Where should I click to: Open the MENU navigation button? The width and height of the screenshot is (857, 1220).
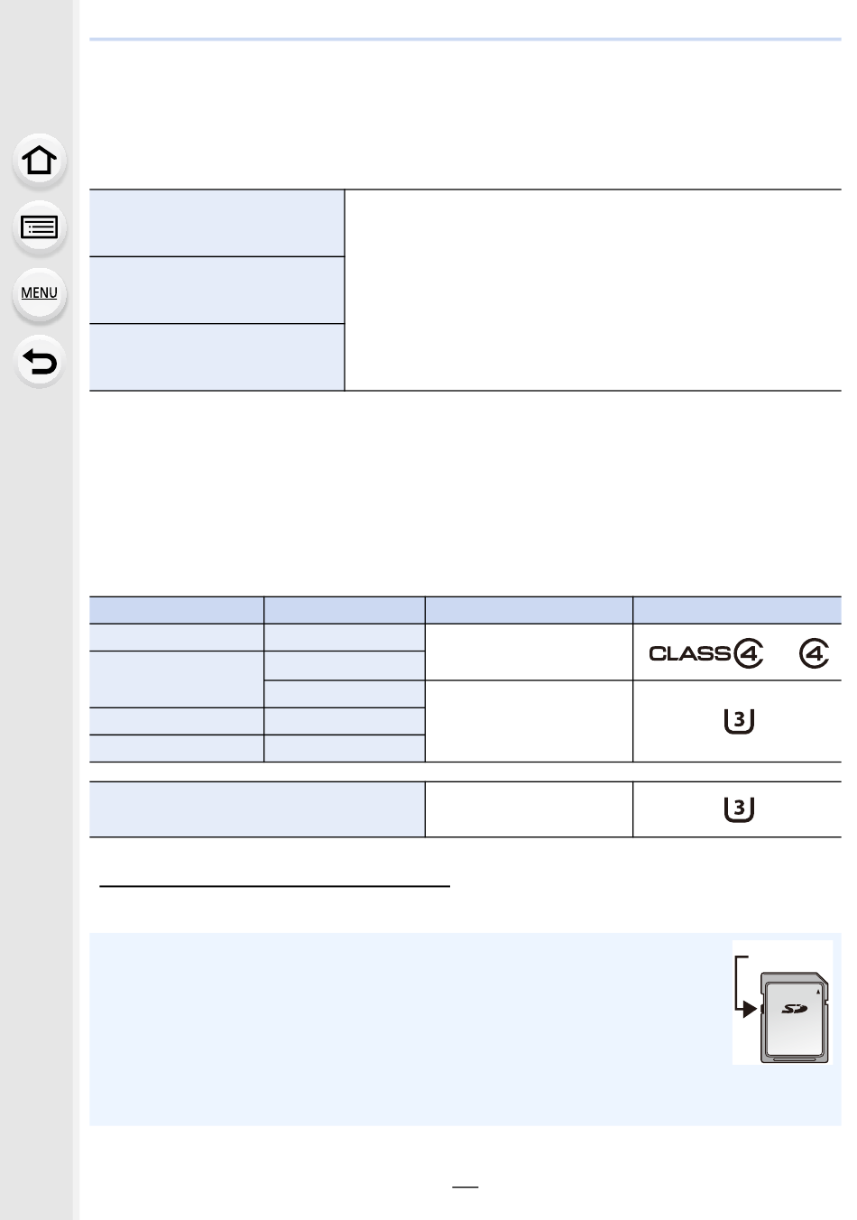[x=39, y=293]
